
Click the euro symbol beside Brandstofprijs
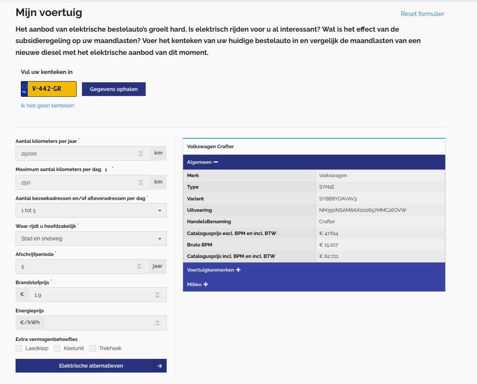(x=22, y=294)
